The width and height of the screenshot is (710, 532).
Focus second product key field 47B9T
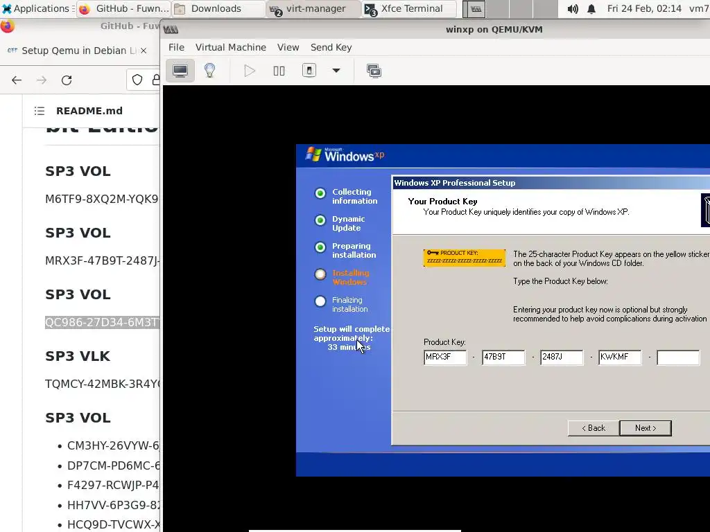[503, 357]
